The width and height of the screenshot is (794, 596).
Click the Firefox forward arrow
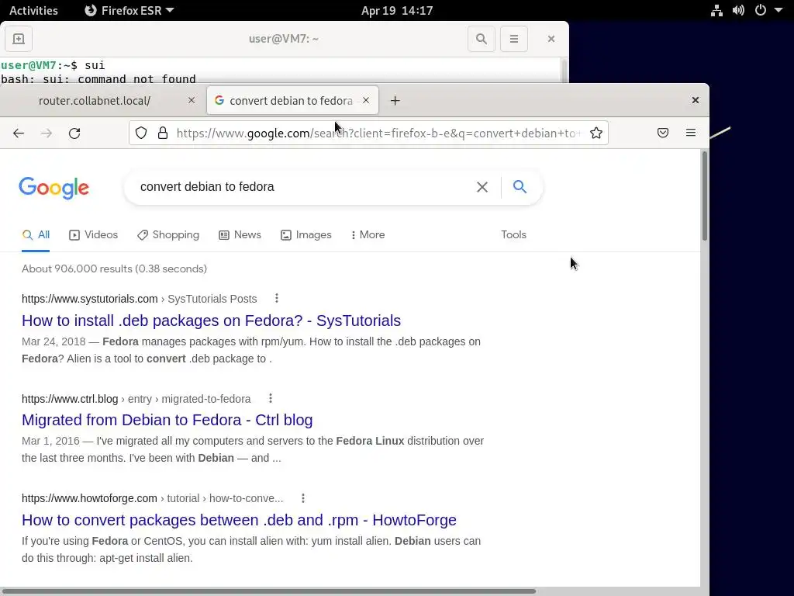tap(47, 133)
